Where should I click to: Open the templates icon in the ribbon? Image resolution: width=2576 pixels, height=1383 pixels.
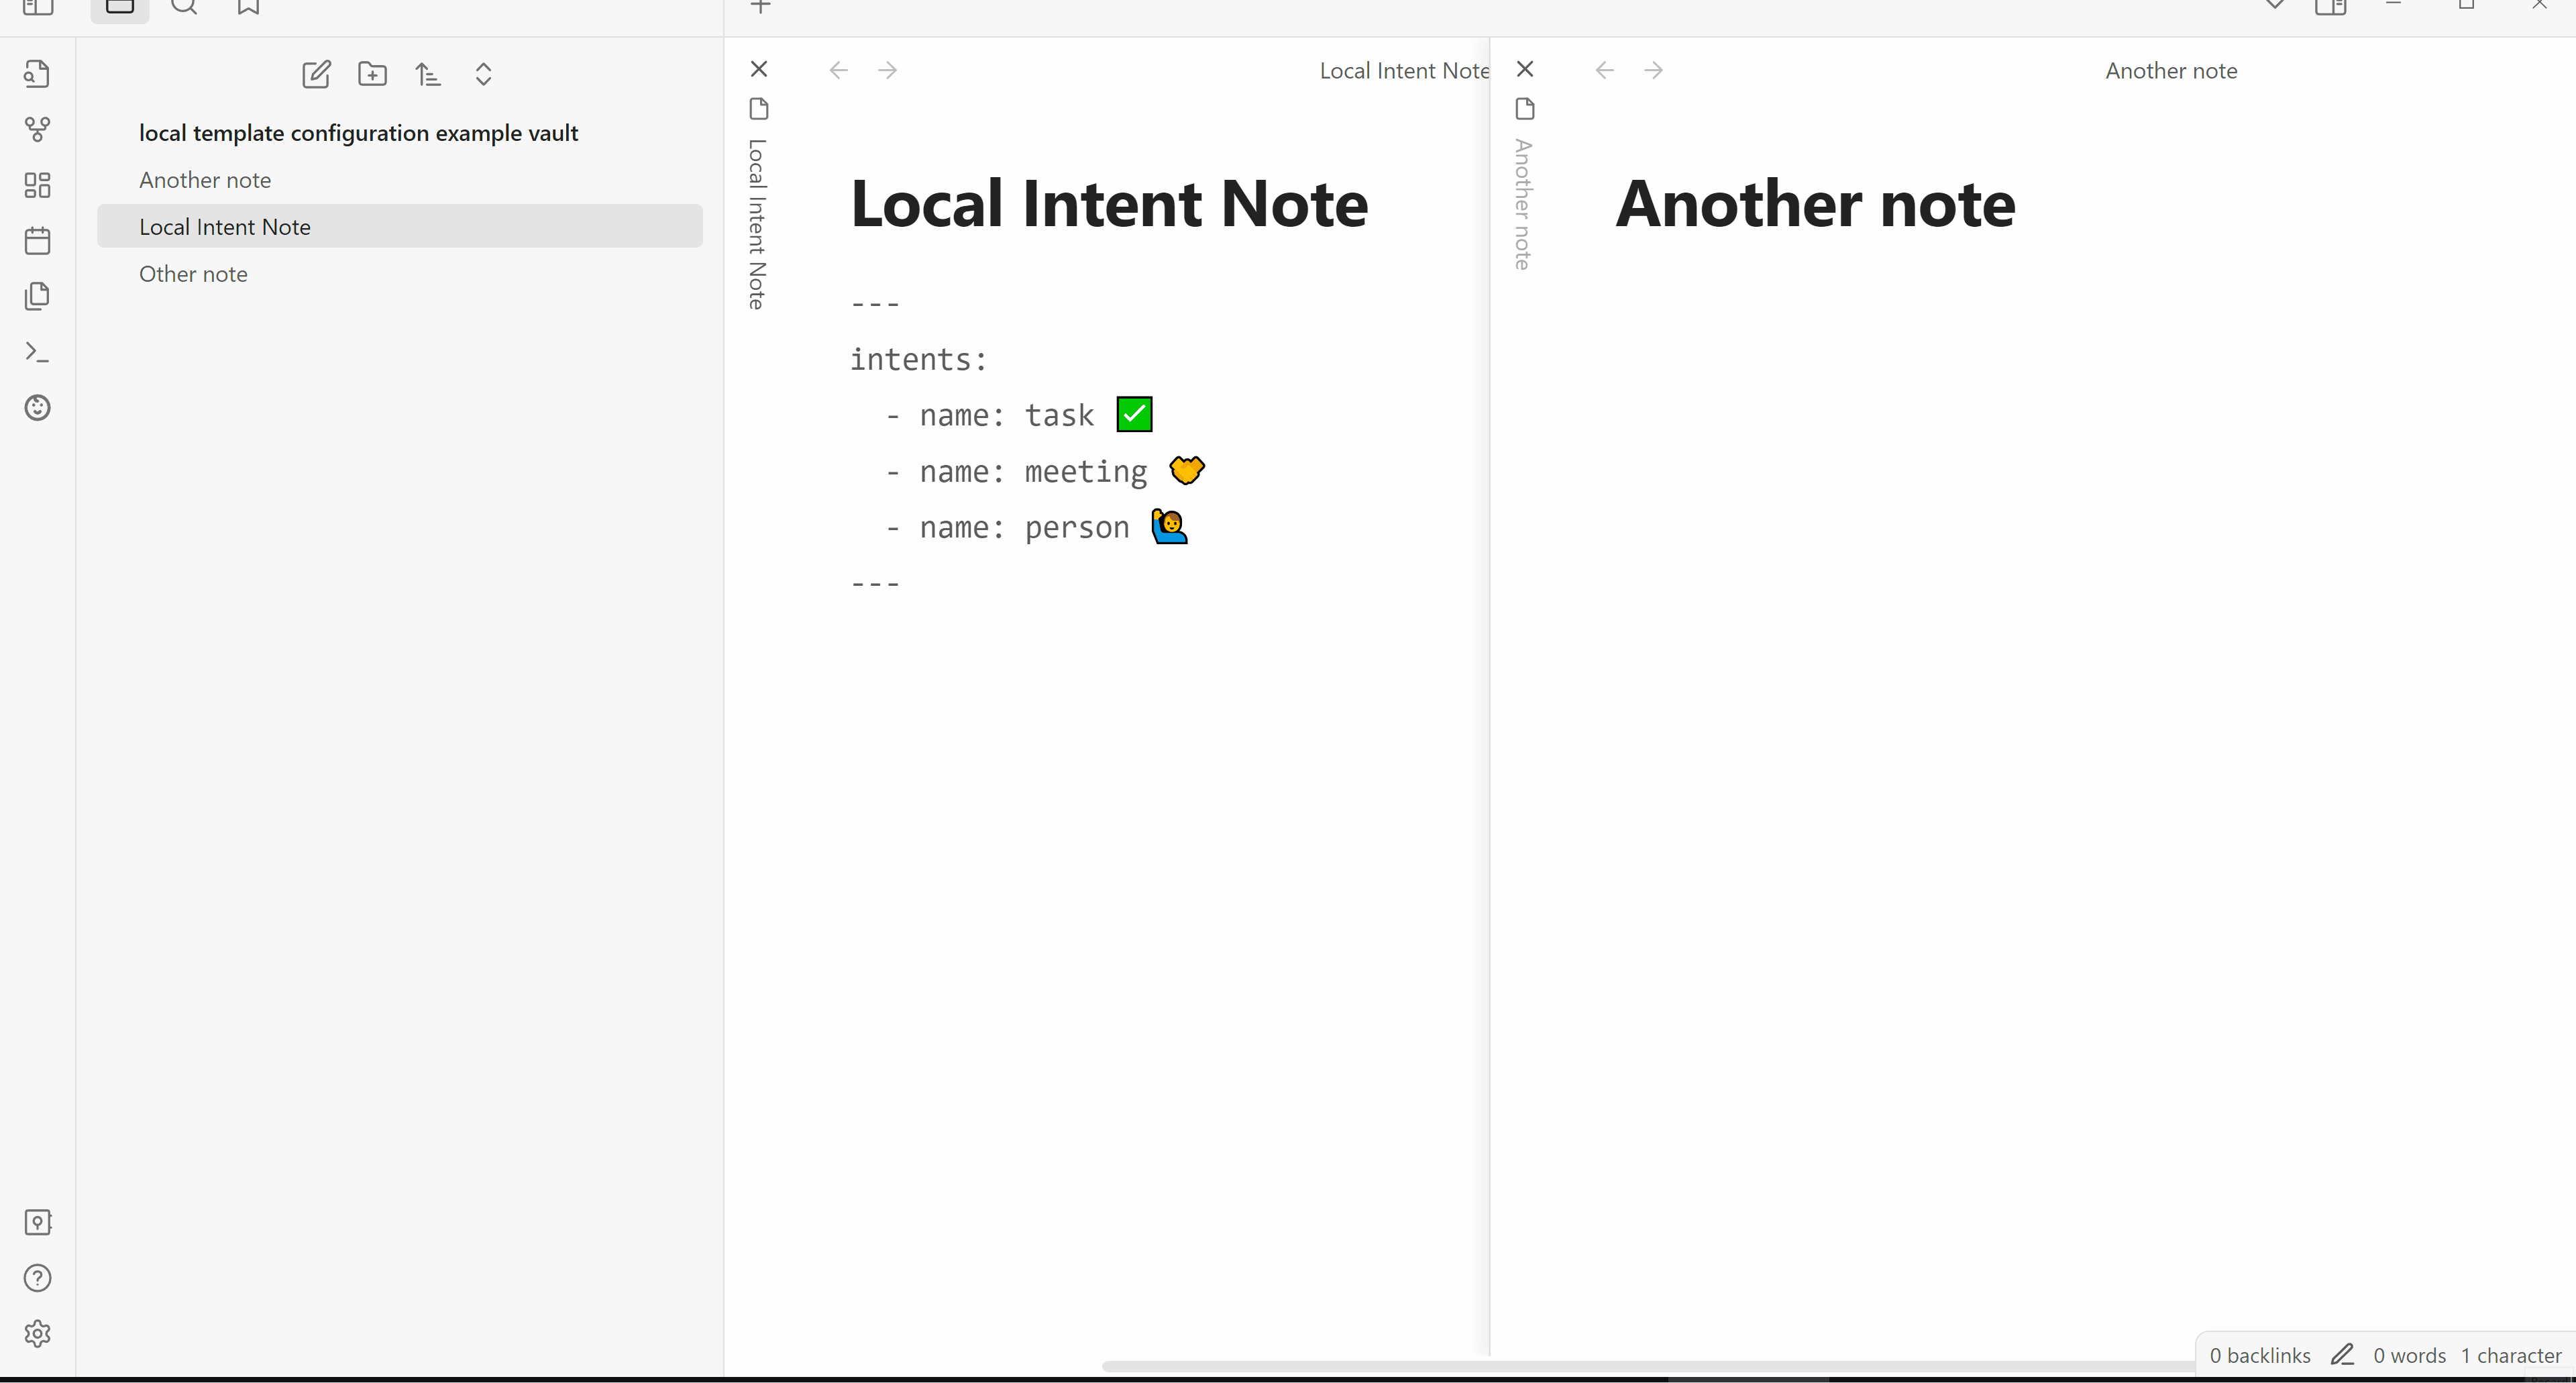(37, 296)
